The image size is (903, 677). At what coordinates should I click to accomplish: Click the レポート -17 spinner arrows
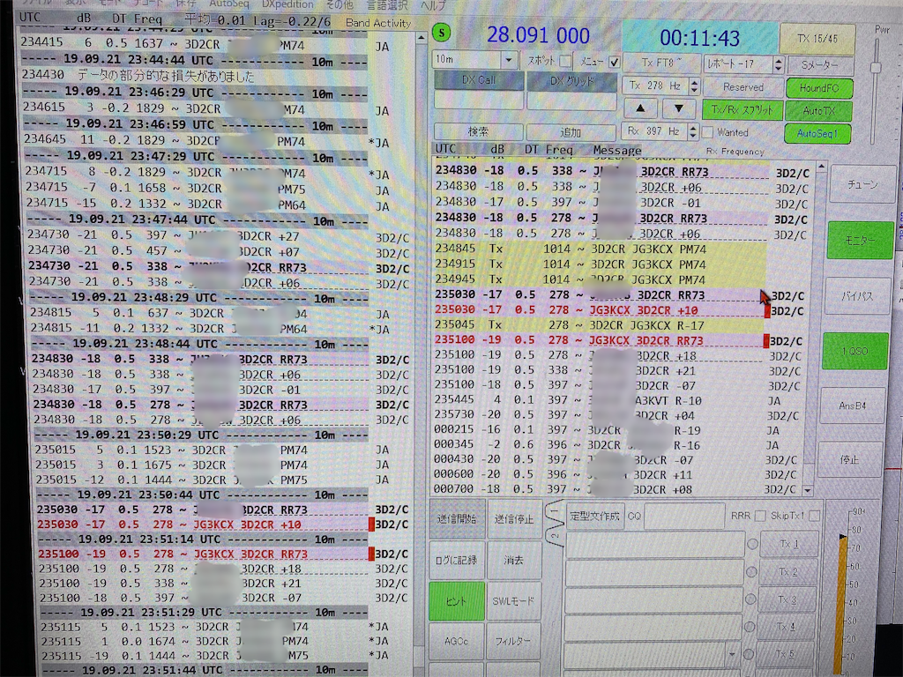[x=778, y=63]
